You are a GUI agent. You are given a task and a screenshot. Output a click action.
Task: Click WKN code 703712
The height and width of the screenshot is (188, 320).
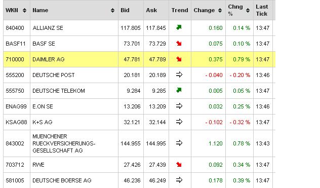pyautogui.click(x=15, y=165)
